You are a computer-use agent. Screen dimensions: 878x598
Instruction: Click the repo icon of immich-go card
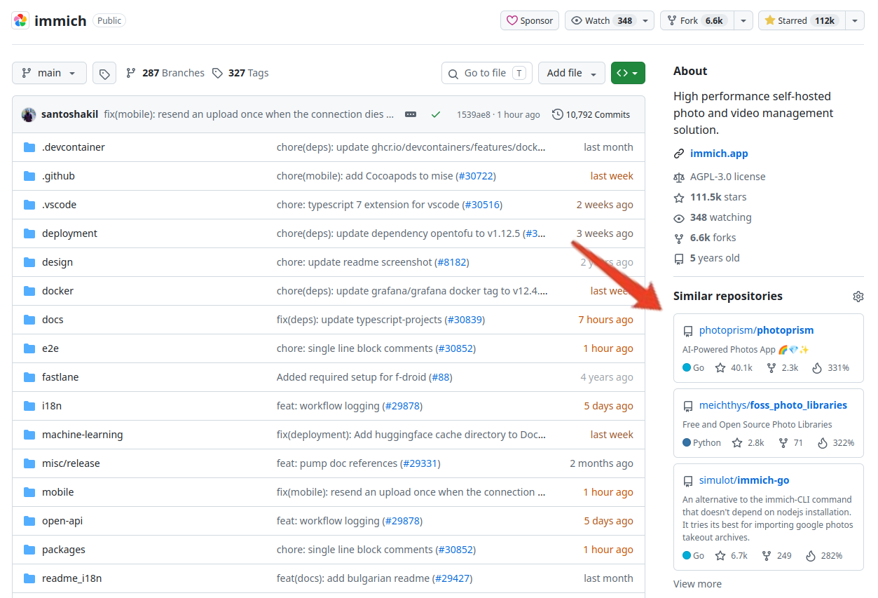tap(688, 481)
